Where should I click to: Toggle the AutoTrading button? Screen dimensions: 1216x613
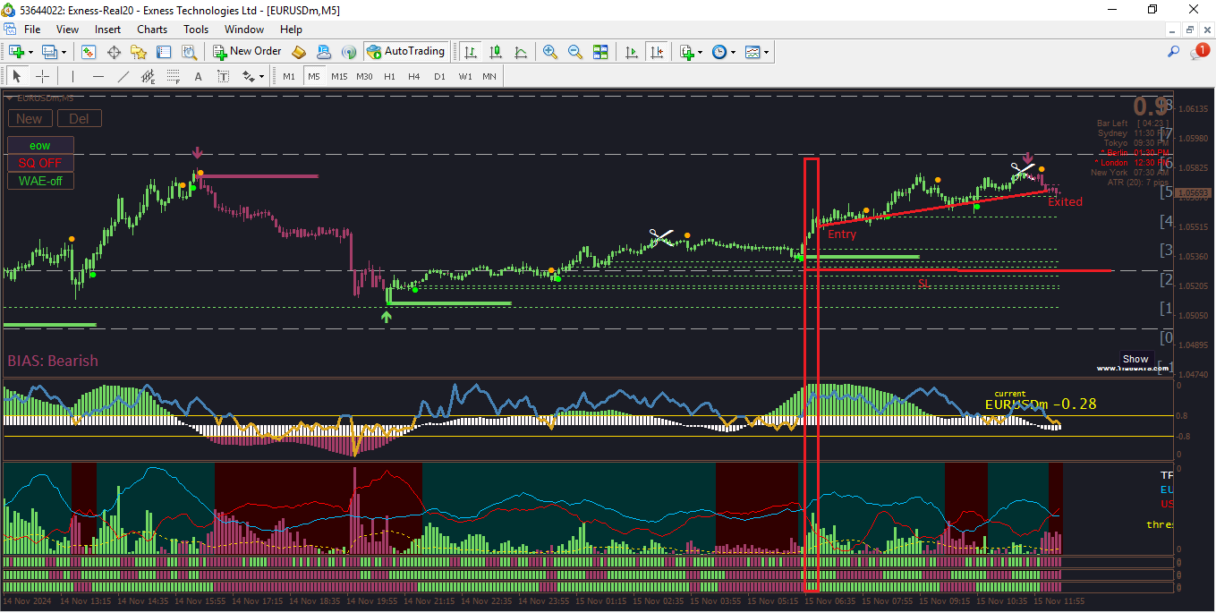pos(406,52)
